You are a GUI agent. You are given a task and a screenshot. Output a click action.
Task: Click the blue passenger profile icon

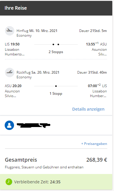pyautogui.click(x=9, y=125)
